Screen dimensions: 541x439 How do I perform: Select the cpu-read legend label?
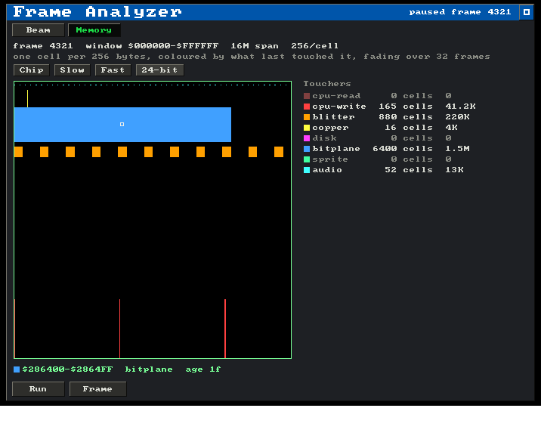point(336,96)
